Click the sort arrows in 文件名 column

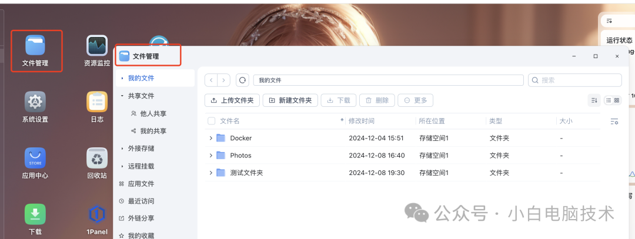pos(342,120)
